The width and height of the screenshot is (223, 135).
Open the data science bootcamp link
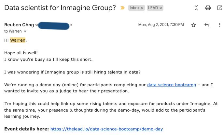click(172, 85)
